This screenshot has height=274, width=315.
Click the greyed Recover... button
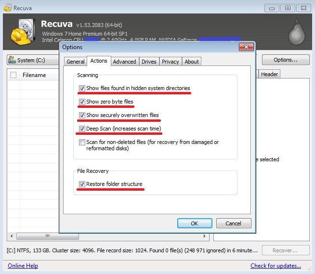point(286,250)
